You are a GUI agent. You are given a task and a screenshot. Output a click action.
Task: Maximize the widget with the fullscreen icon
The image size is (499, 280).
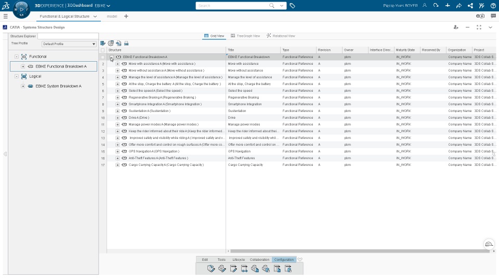tap(479, 27)
